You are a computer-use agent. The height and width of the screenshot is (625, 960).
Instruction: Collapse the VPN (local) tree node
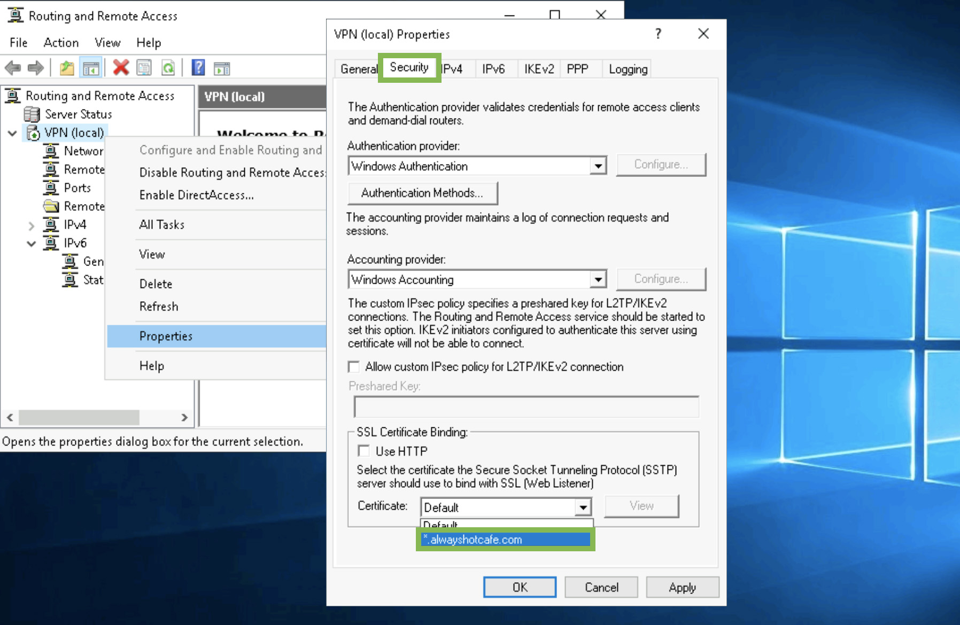13,133
